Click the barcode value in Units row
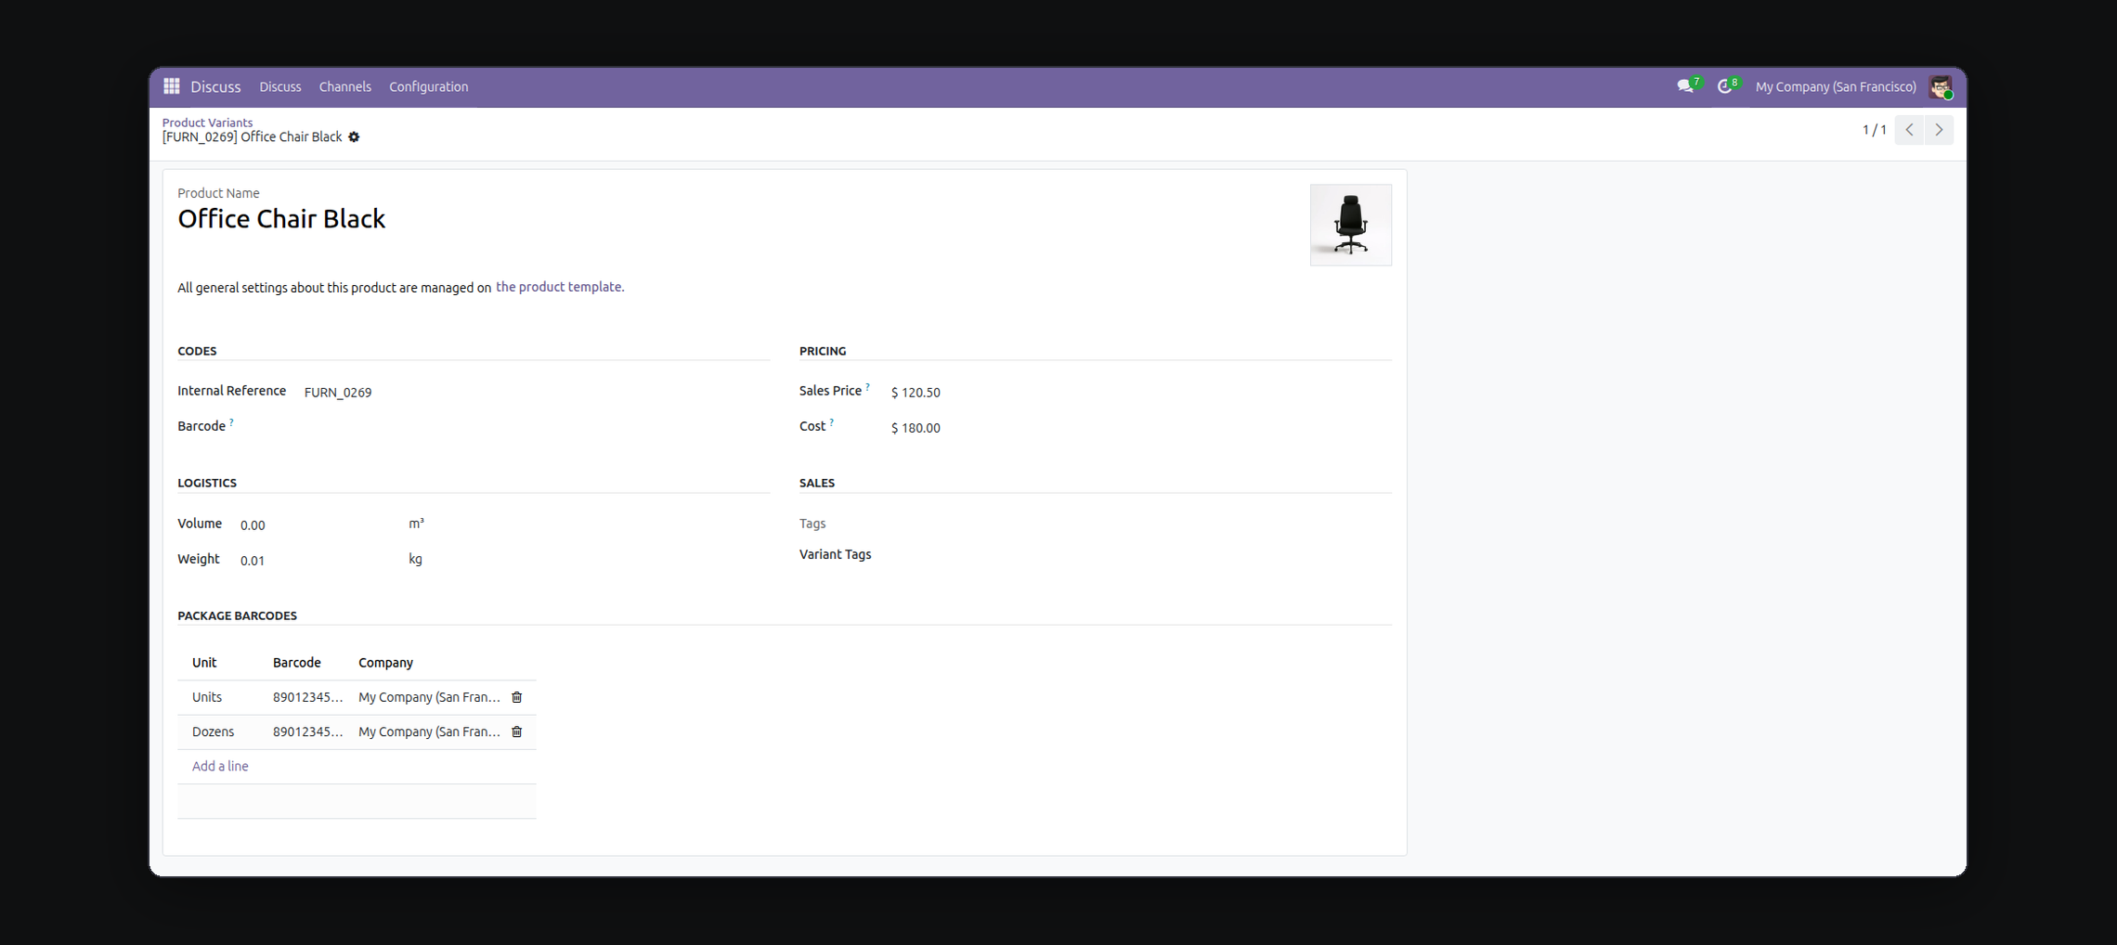This screenshot has height=945, width=2117. (x=308, y=697)
